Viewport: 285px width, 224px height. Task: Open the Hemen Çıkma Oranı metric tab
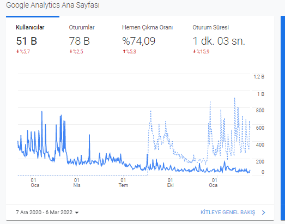(x=147, y=27)
